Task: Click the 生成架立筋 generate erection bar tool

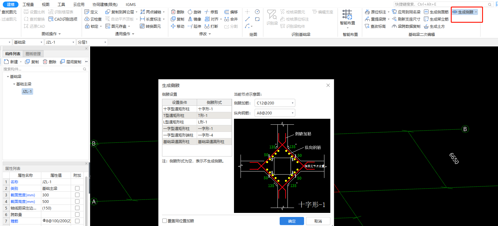Action: (x=436, y=19)
